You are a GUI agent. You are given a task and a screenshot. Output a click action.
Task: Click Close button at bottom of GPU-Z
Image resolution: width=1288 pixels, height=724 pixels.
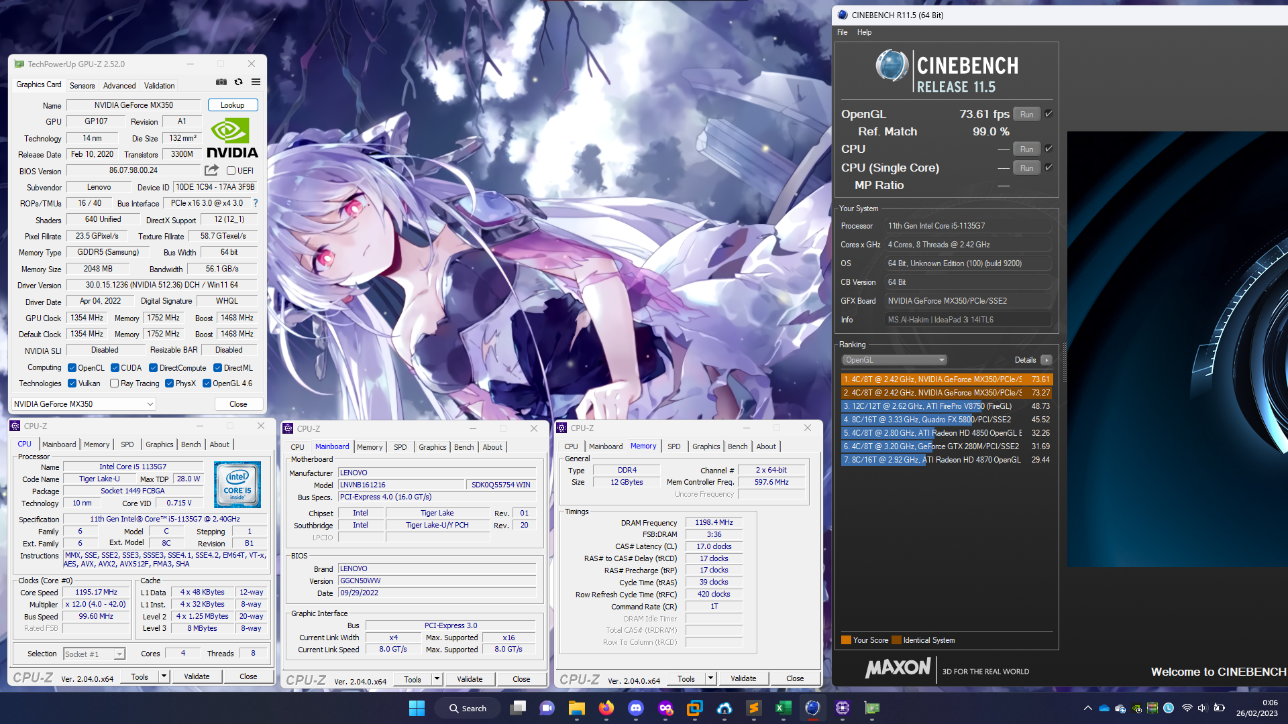point(238,404)
